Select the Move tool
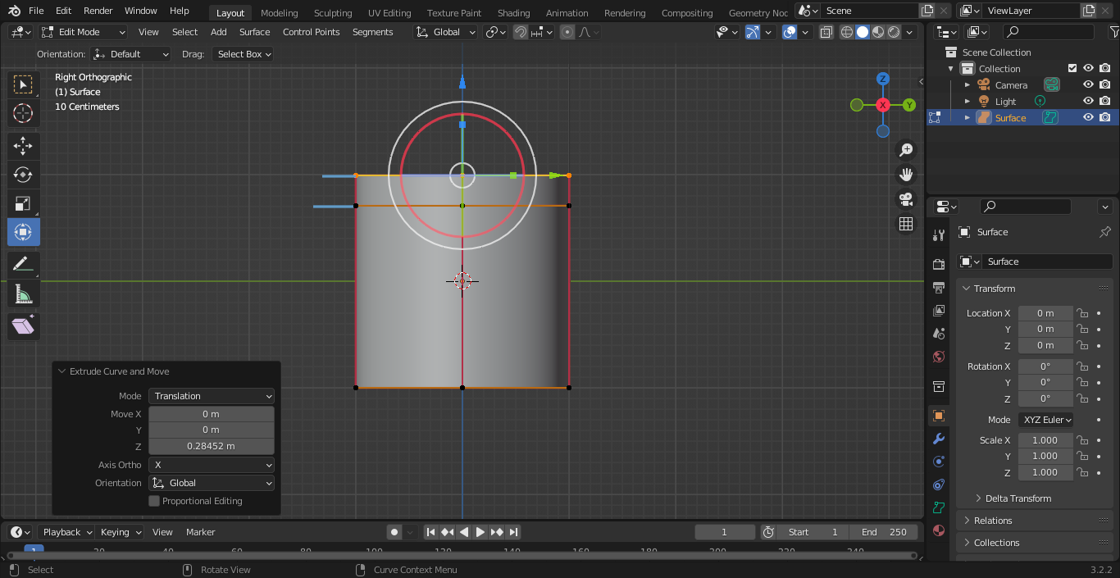Viewport: 1120px width, 578px height. 23,147
